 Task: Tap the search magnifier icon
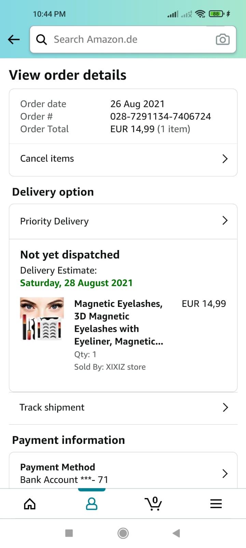(x=41, y=40)
